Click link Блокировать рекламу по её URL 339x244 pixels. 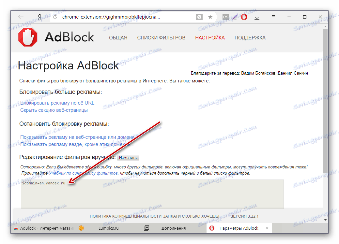(57, 103)
